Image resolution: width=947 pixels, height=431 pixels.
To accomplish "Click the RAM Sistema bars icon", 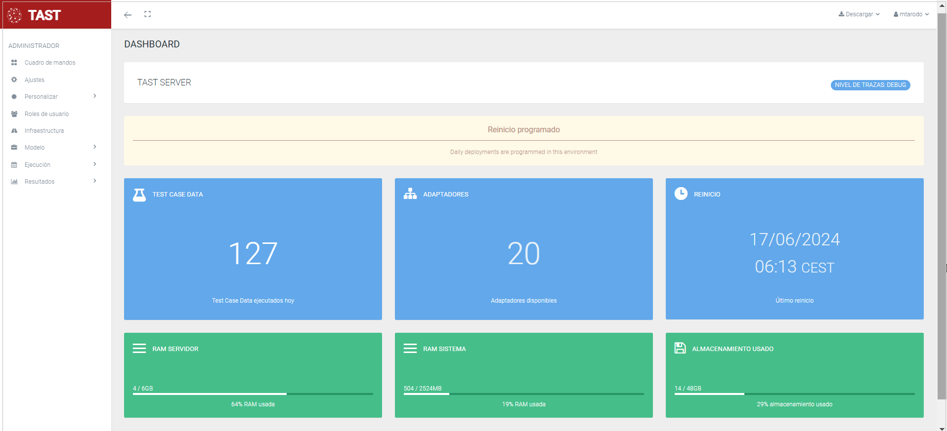I will pos(410,349).
